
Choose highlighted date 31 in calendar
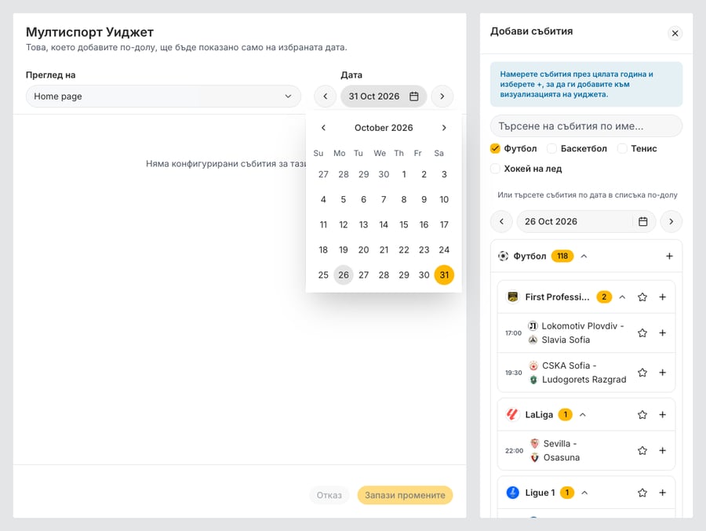tap(444, 275)
